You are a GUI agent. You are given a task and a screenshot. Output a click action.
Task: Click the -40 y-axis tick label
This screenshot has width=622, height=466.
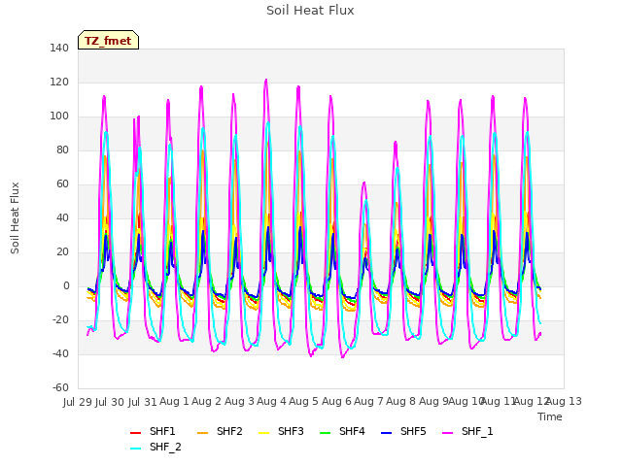[x=60, y=353]
